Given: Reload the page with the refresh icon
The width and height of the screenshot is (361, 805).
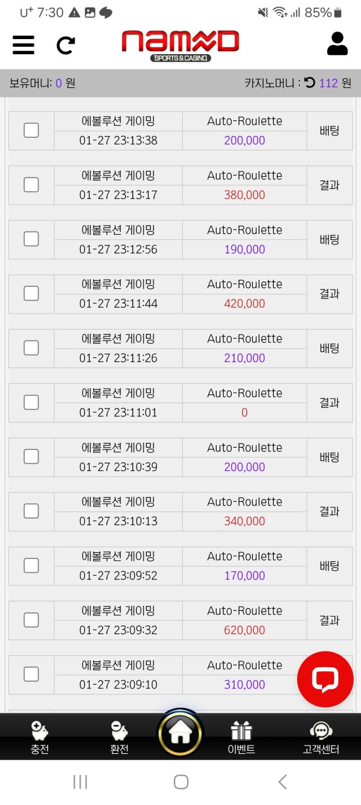Looking at the screenshot, I should point(66,46).
